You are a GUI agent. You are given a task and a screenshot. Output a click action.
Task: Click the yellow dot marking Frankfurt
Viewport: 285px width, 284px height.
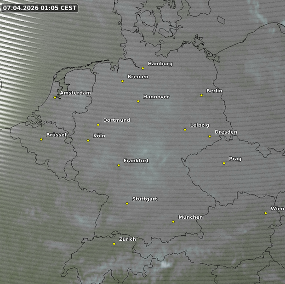tap(119, 165)
